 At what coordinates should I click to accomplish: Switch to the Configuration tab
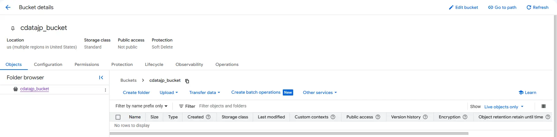point(48,64)
